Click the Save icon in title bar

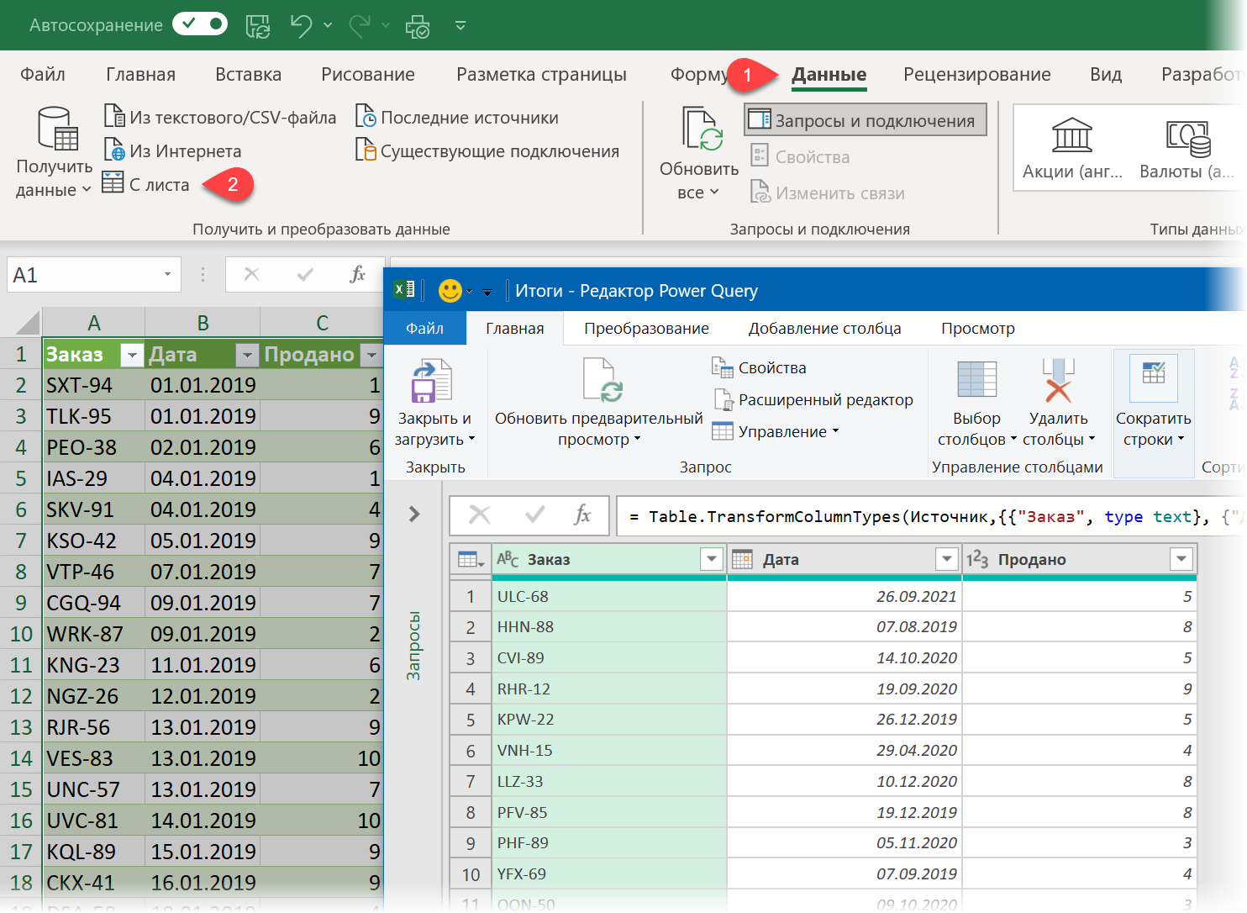(258, 26)
